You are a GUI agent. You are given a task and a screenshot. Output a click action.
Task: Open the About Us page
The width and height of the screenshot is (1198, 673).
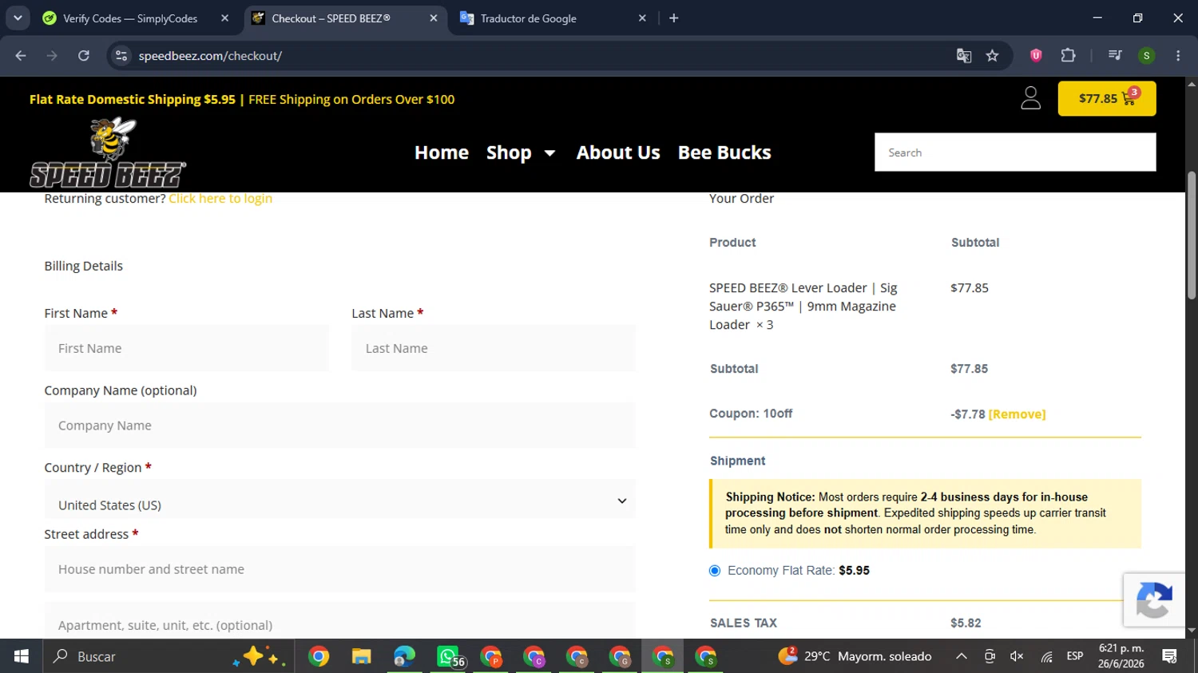pos(618,152)
